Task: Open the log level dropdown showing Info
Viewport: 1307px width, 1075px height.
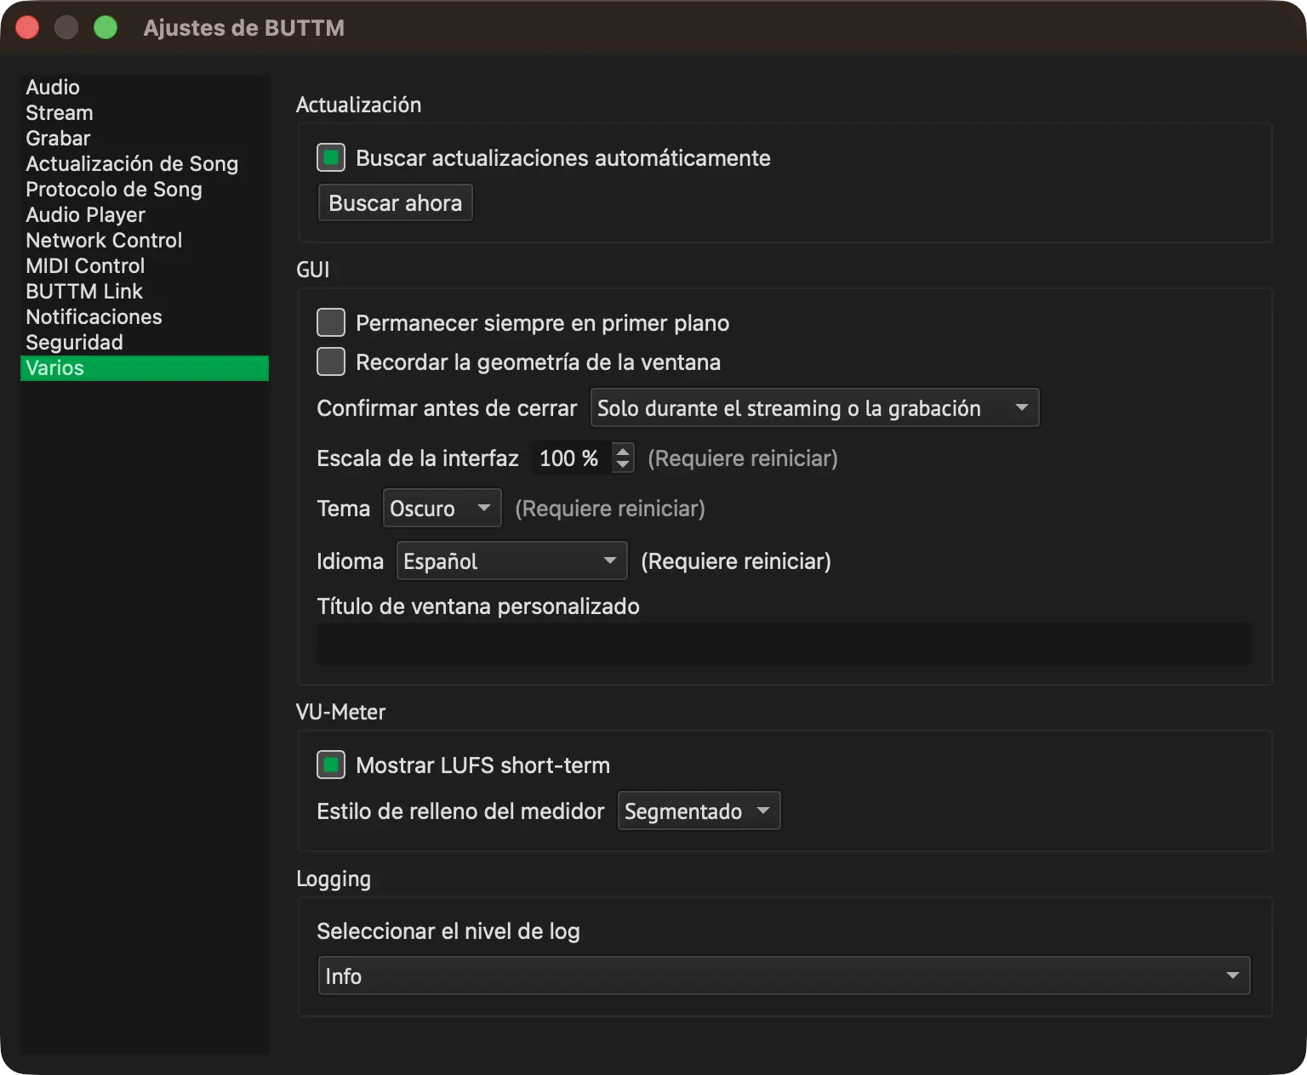Action: [x=784, y=975]
